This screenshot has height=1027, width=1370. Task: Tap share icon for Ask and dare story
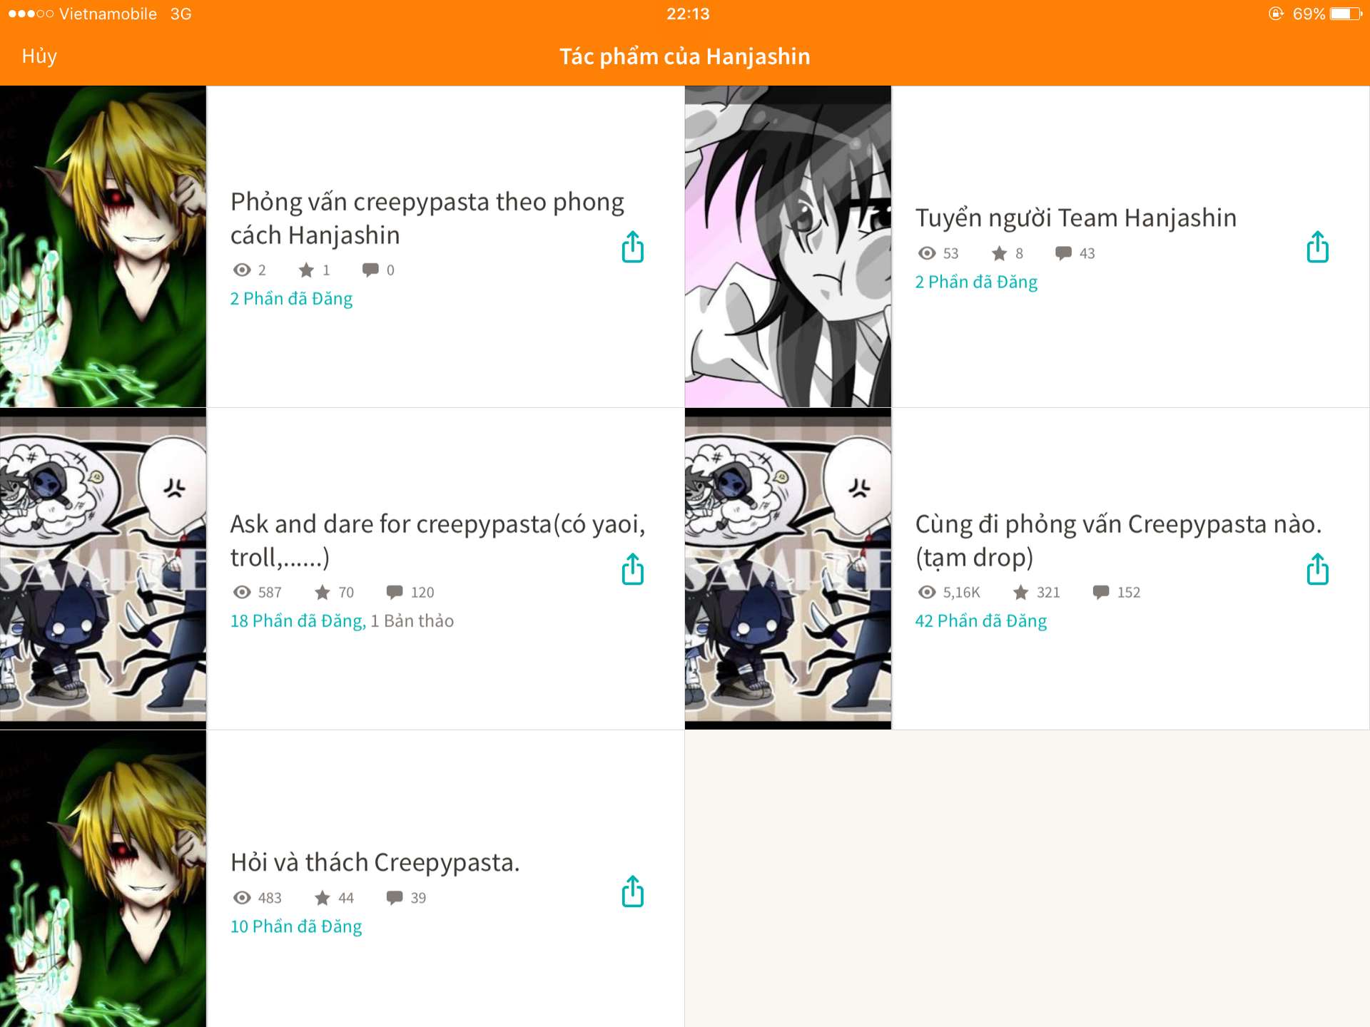click(632, 569)
